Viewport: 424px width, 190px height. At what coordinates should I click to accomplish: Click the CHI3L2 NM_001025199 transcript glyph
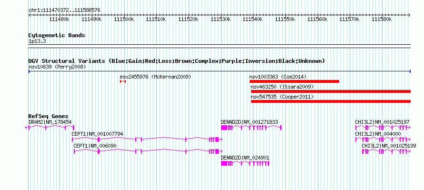point(386,151)
